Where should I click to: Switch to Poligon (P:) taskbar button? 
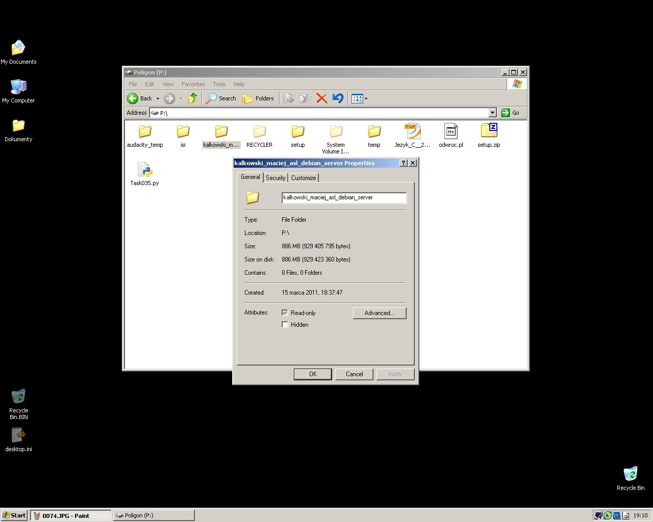point(154,515)
